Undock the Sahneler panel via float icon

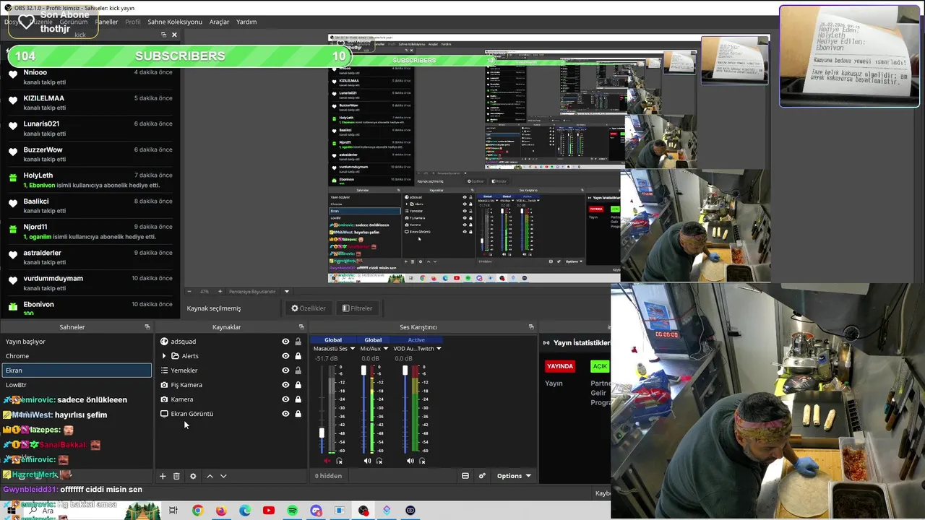[147, 327]
